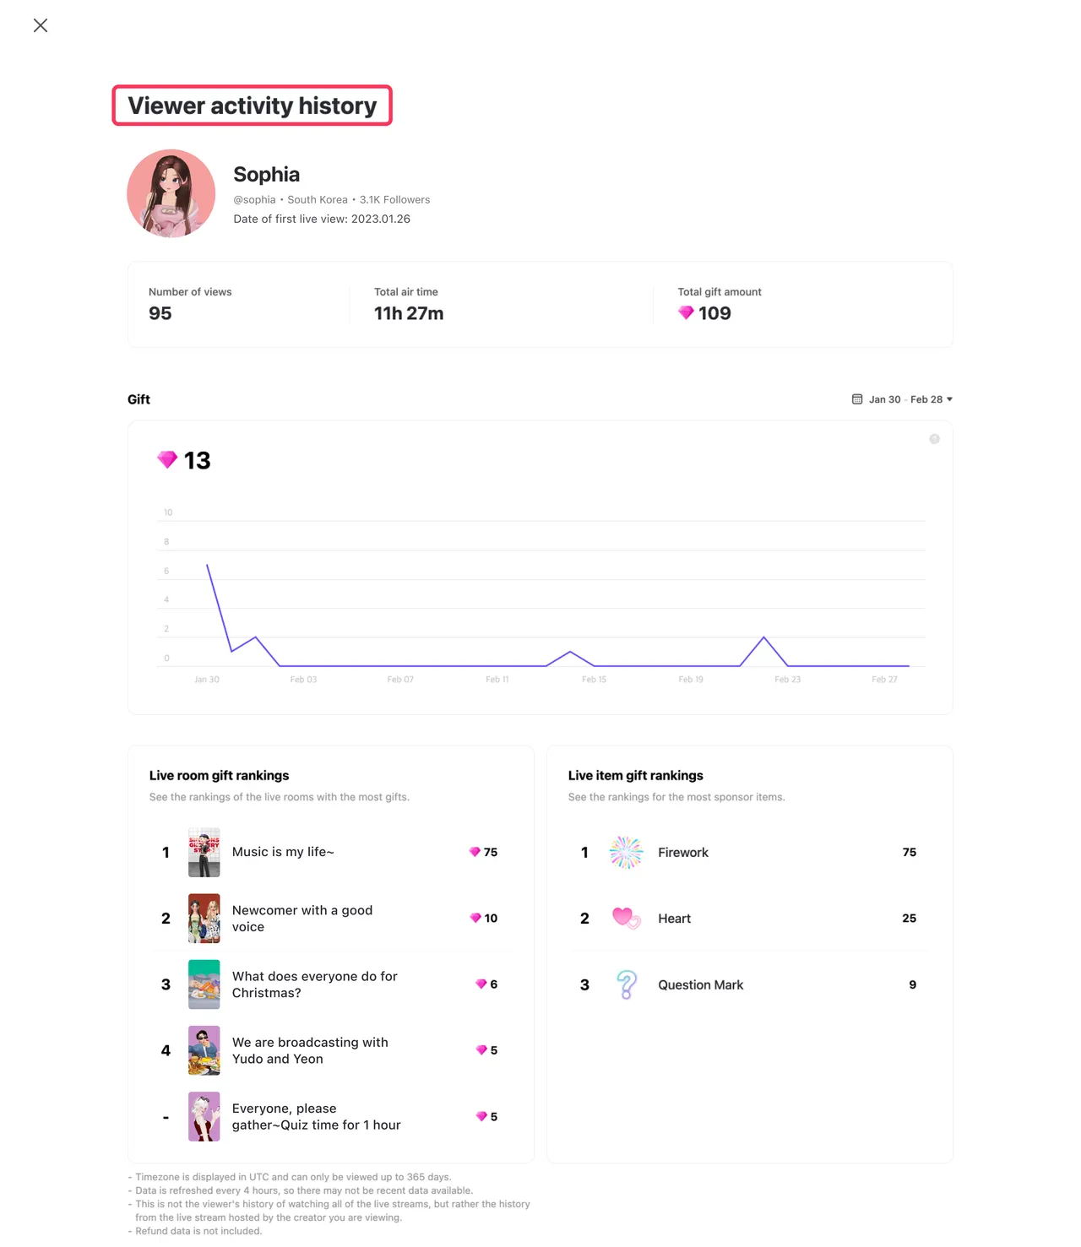Click the @sophia username handle
Viewport: 1081px width, 1247px height.
tap(254, 200)
